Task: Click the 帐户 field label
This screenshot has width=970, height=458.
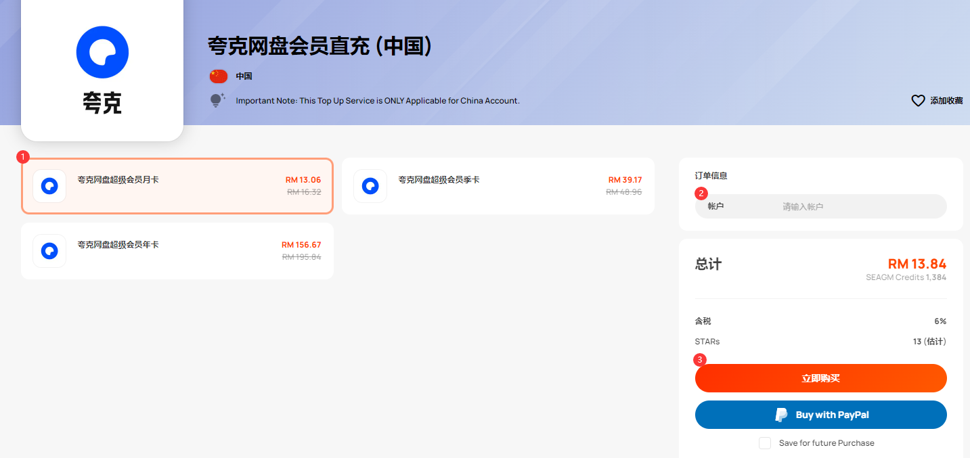Action: pos(715,206)
